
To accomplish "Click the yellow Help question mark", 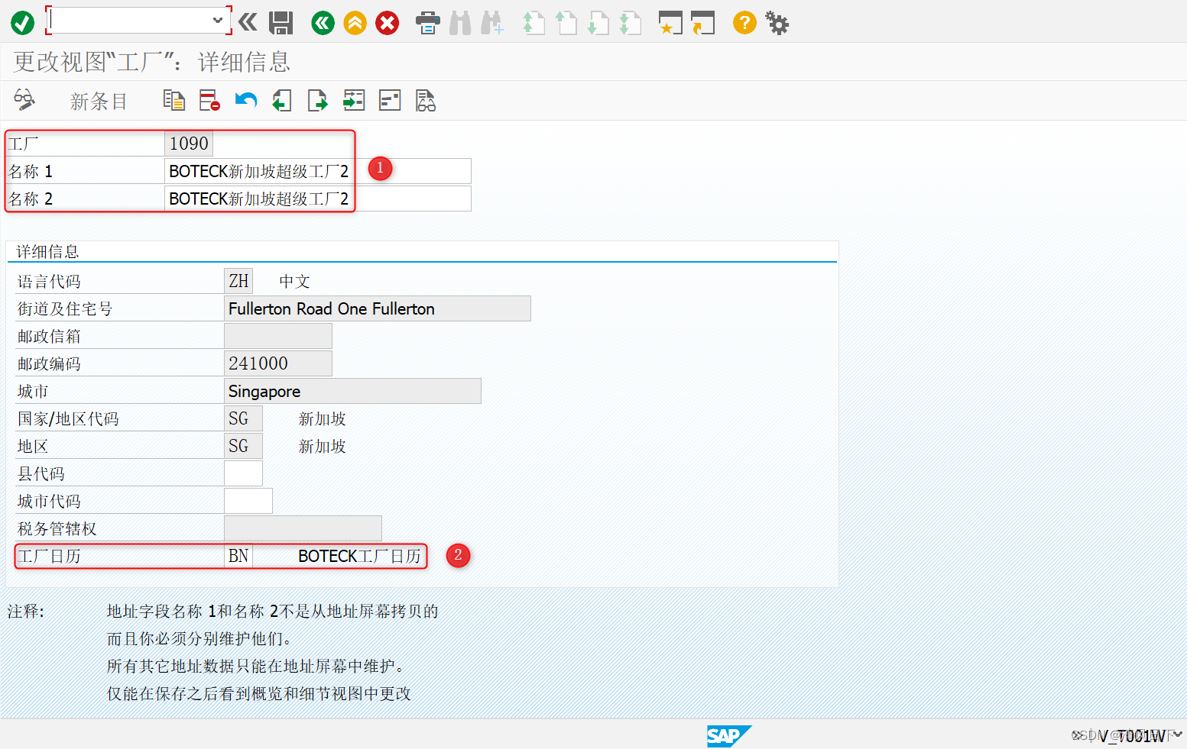I will 743,22.
